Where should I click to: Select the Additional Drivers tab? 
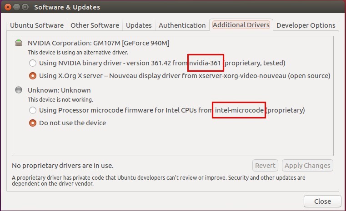pyautogui.click(x=241, y=25)
